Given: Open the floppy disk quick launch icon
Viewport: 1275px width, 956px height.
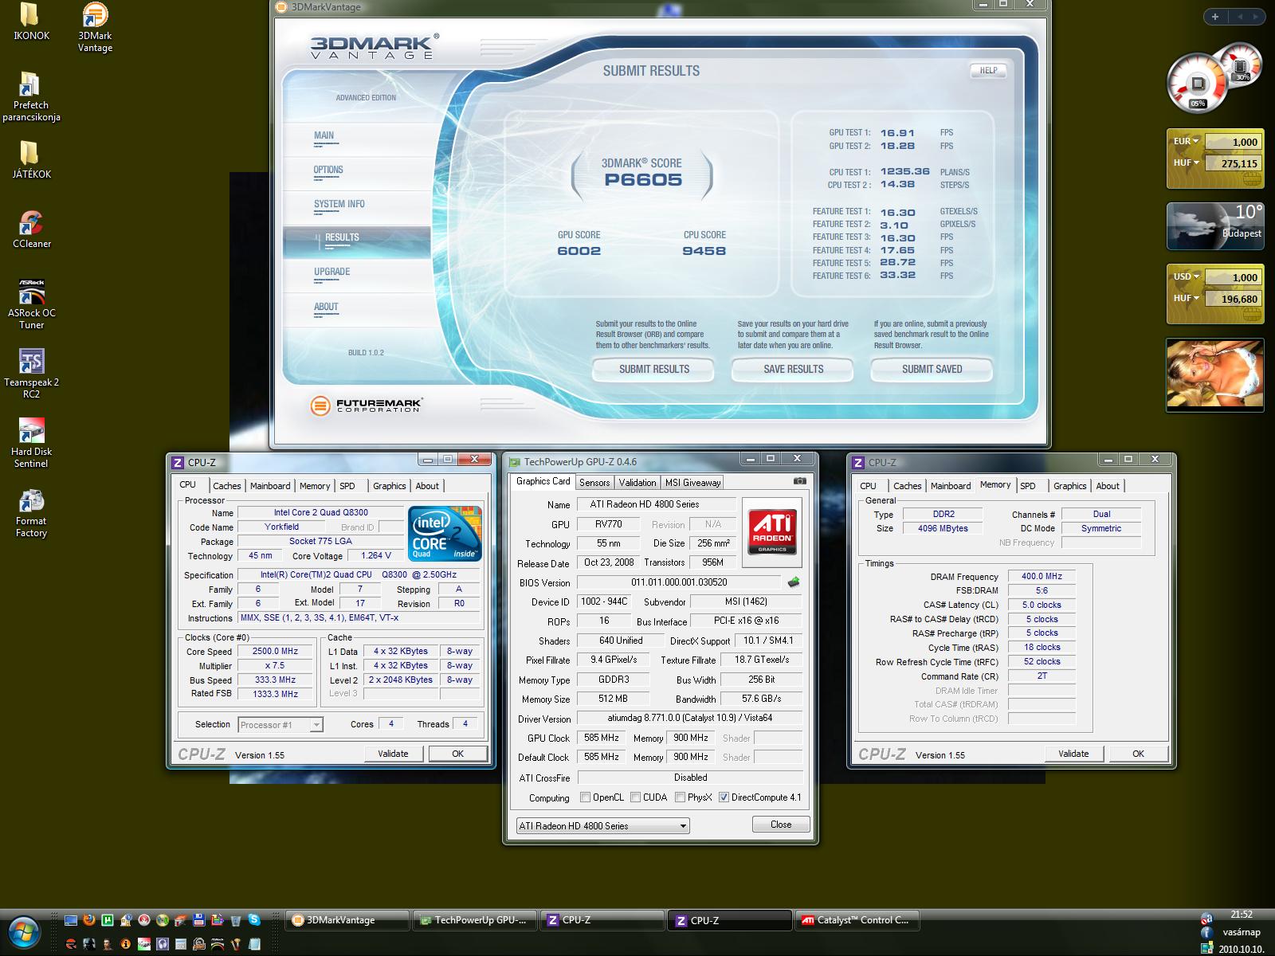Looking at the screenshot, I should click(199, 919).
